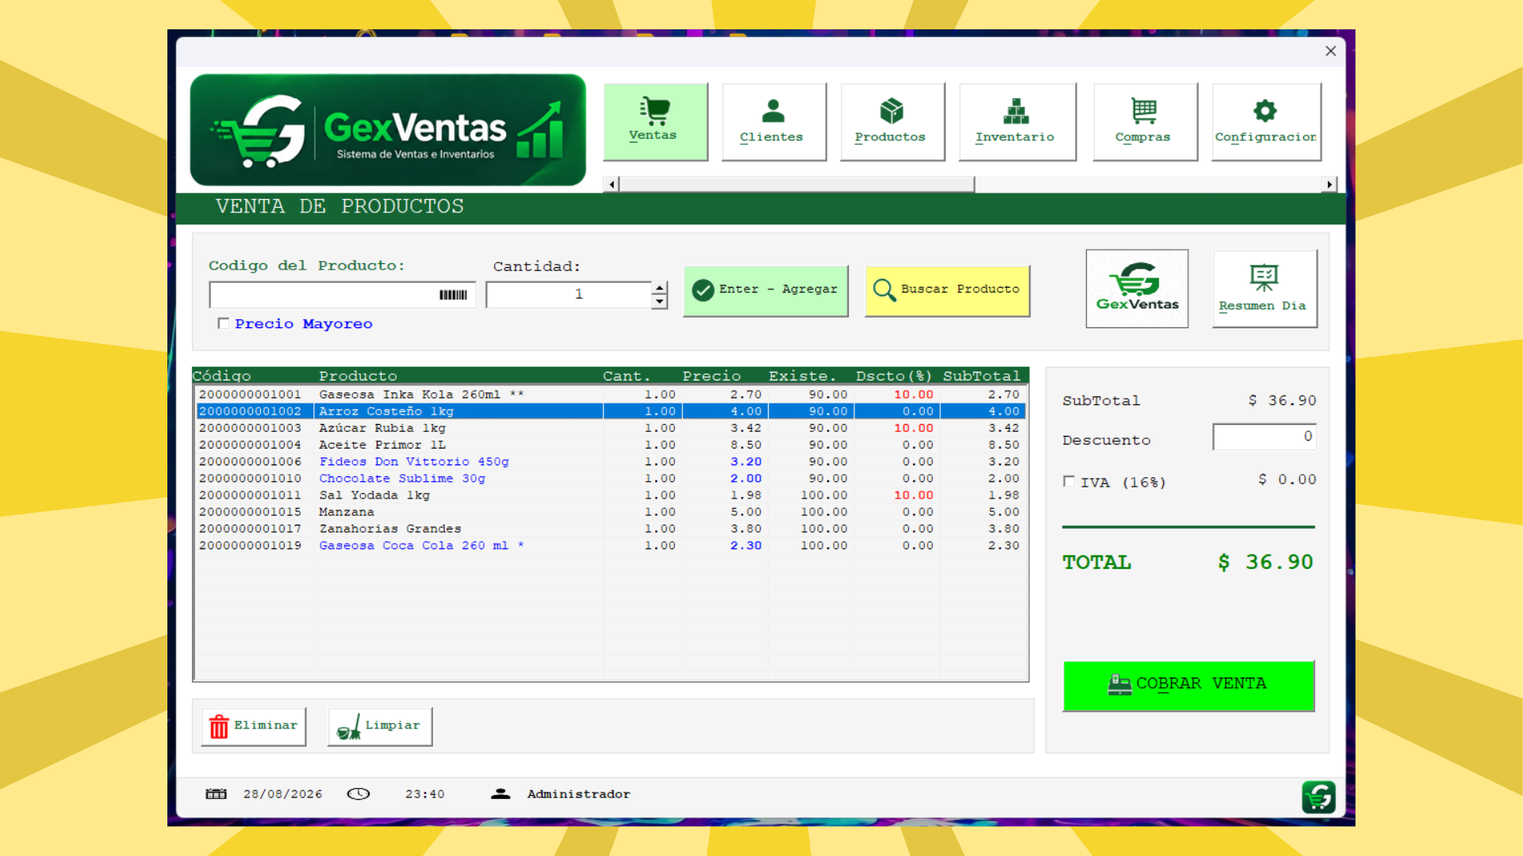The image size is (1523, 856).
Task: Click code cell 2000000001015
Action: [x=250, y=512]
